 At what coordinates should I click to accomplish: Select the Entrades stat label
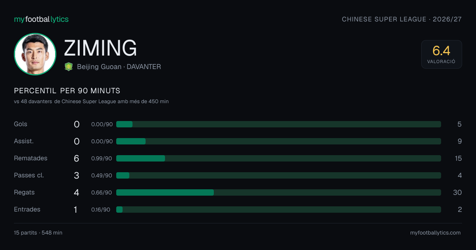[27, 210]
